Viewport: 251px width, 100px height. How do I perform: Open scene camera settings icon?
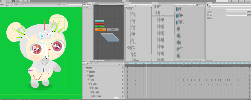pos(59,4)
